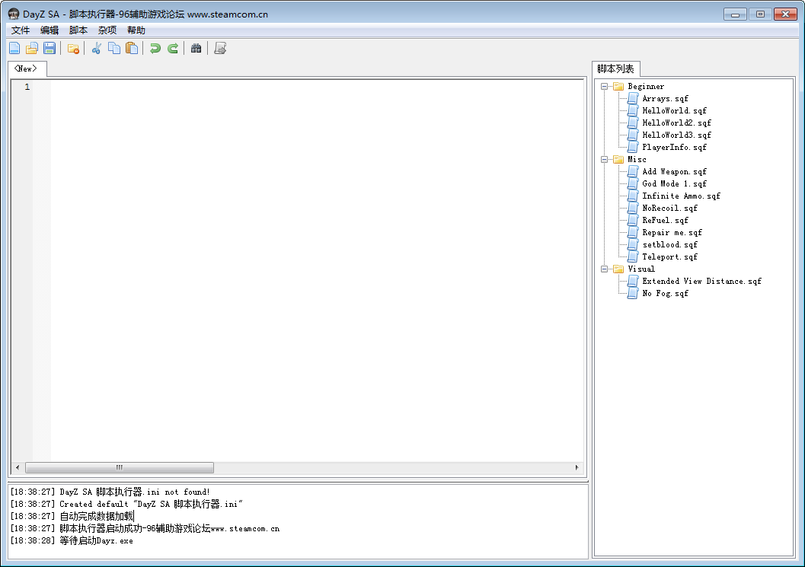Select Repair me.sqf script
Screen dimensions: 805x567
[672, 232]
